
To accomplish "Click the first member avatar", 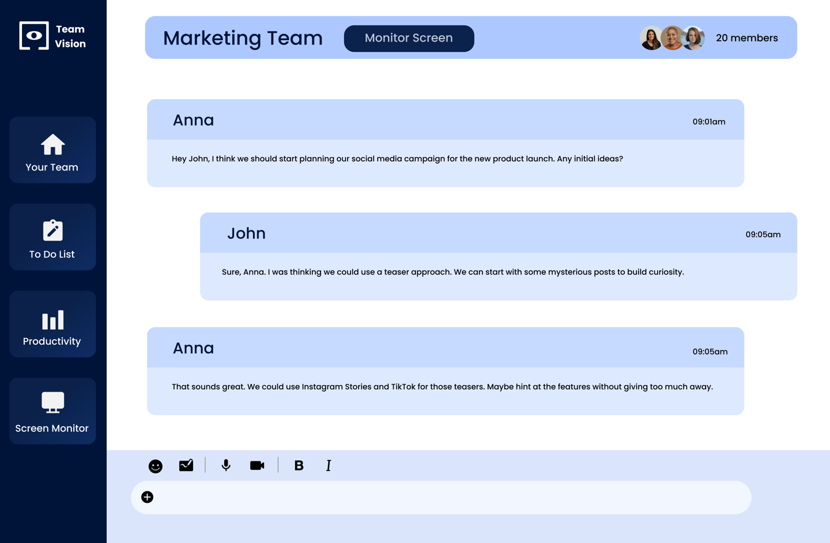I will (x=651, y=38).
